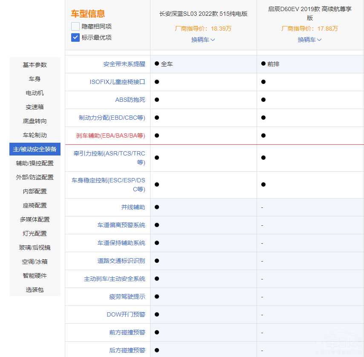Open the 疲劳驾驶提示 link

(x=127, y=297)
